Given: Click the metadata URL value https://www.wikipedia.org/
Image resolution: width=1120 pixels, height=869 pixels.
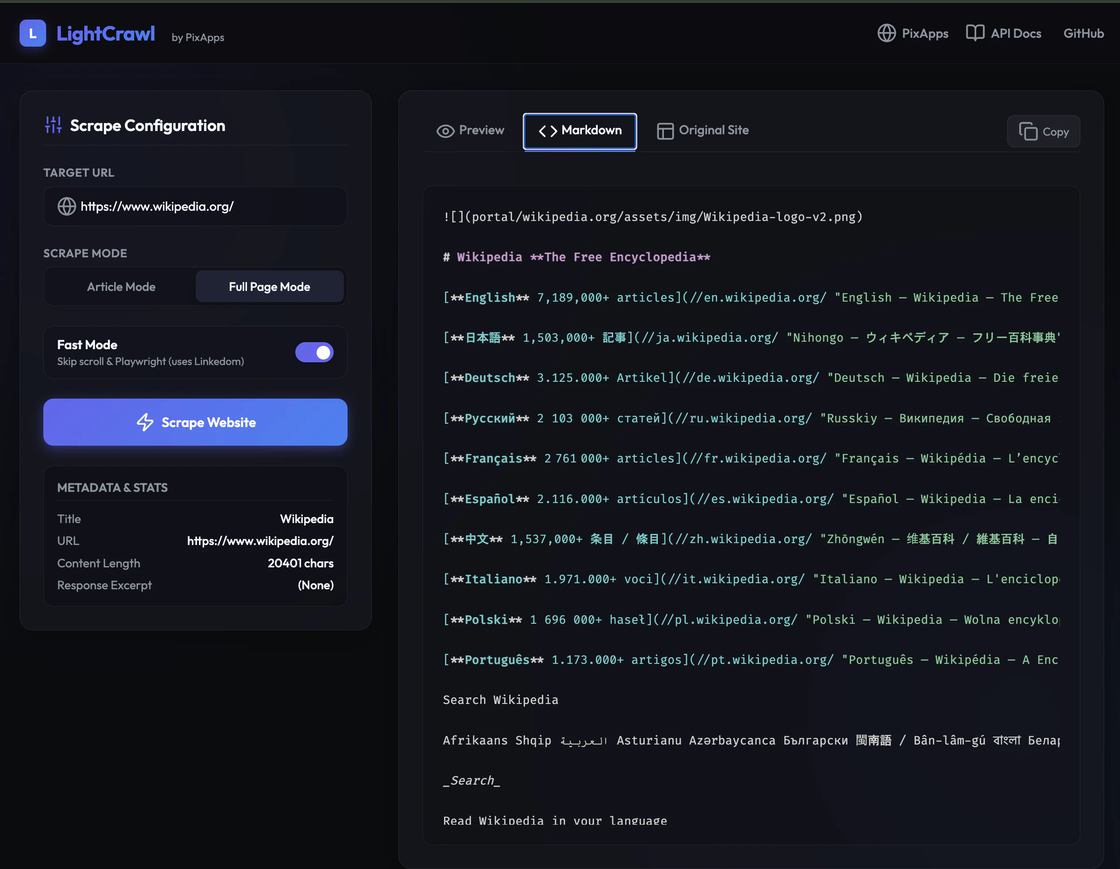Looking at the screenshot, I should (x=260, y=541).
